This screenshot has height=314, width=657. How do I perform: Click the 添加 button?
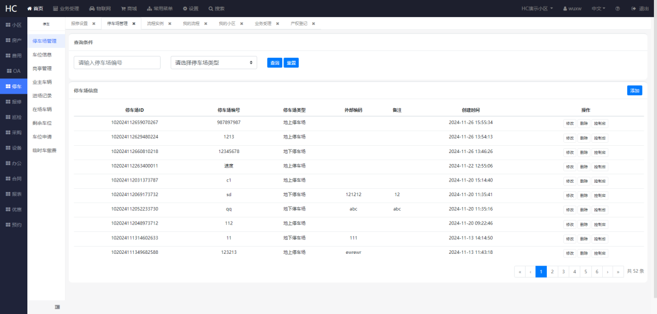tap(634, 90)
